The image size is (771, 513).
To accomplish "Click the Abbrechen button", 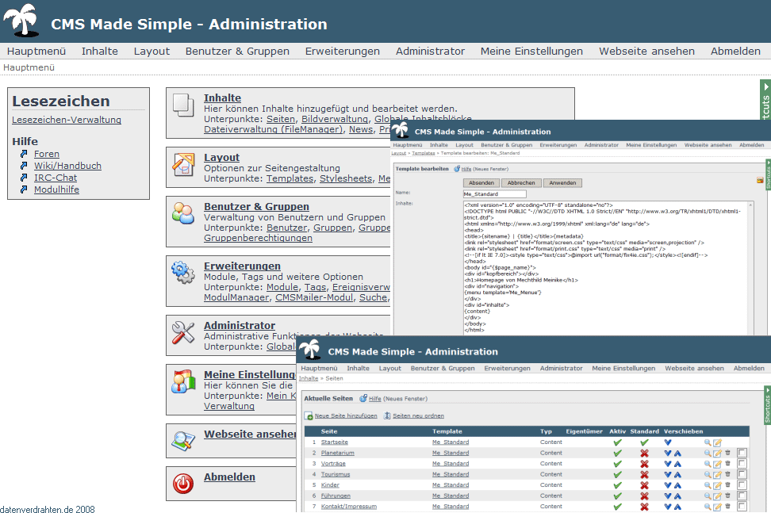I will click(x=521, y=183).
